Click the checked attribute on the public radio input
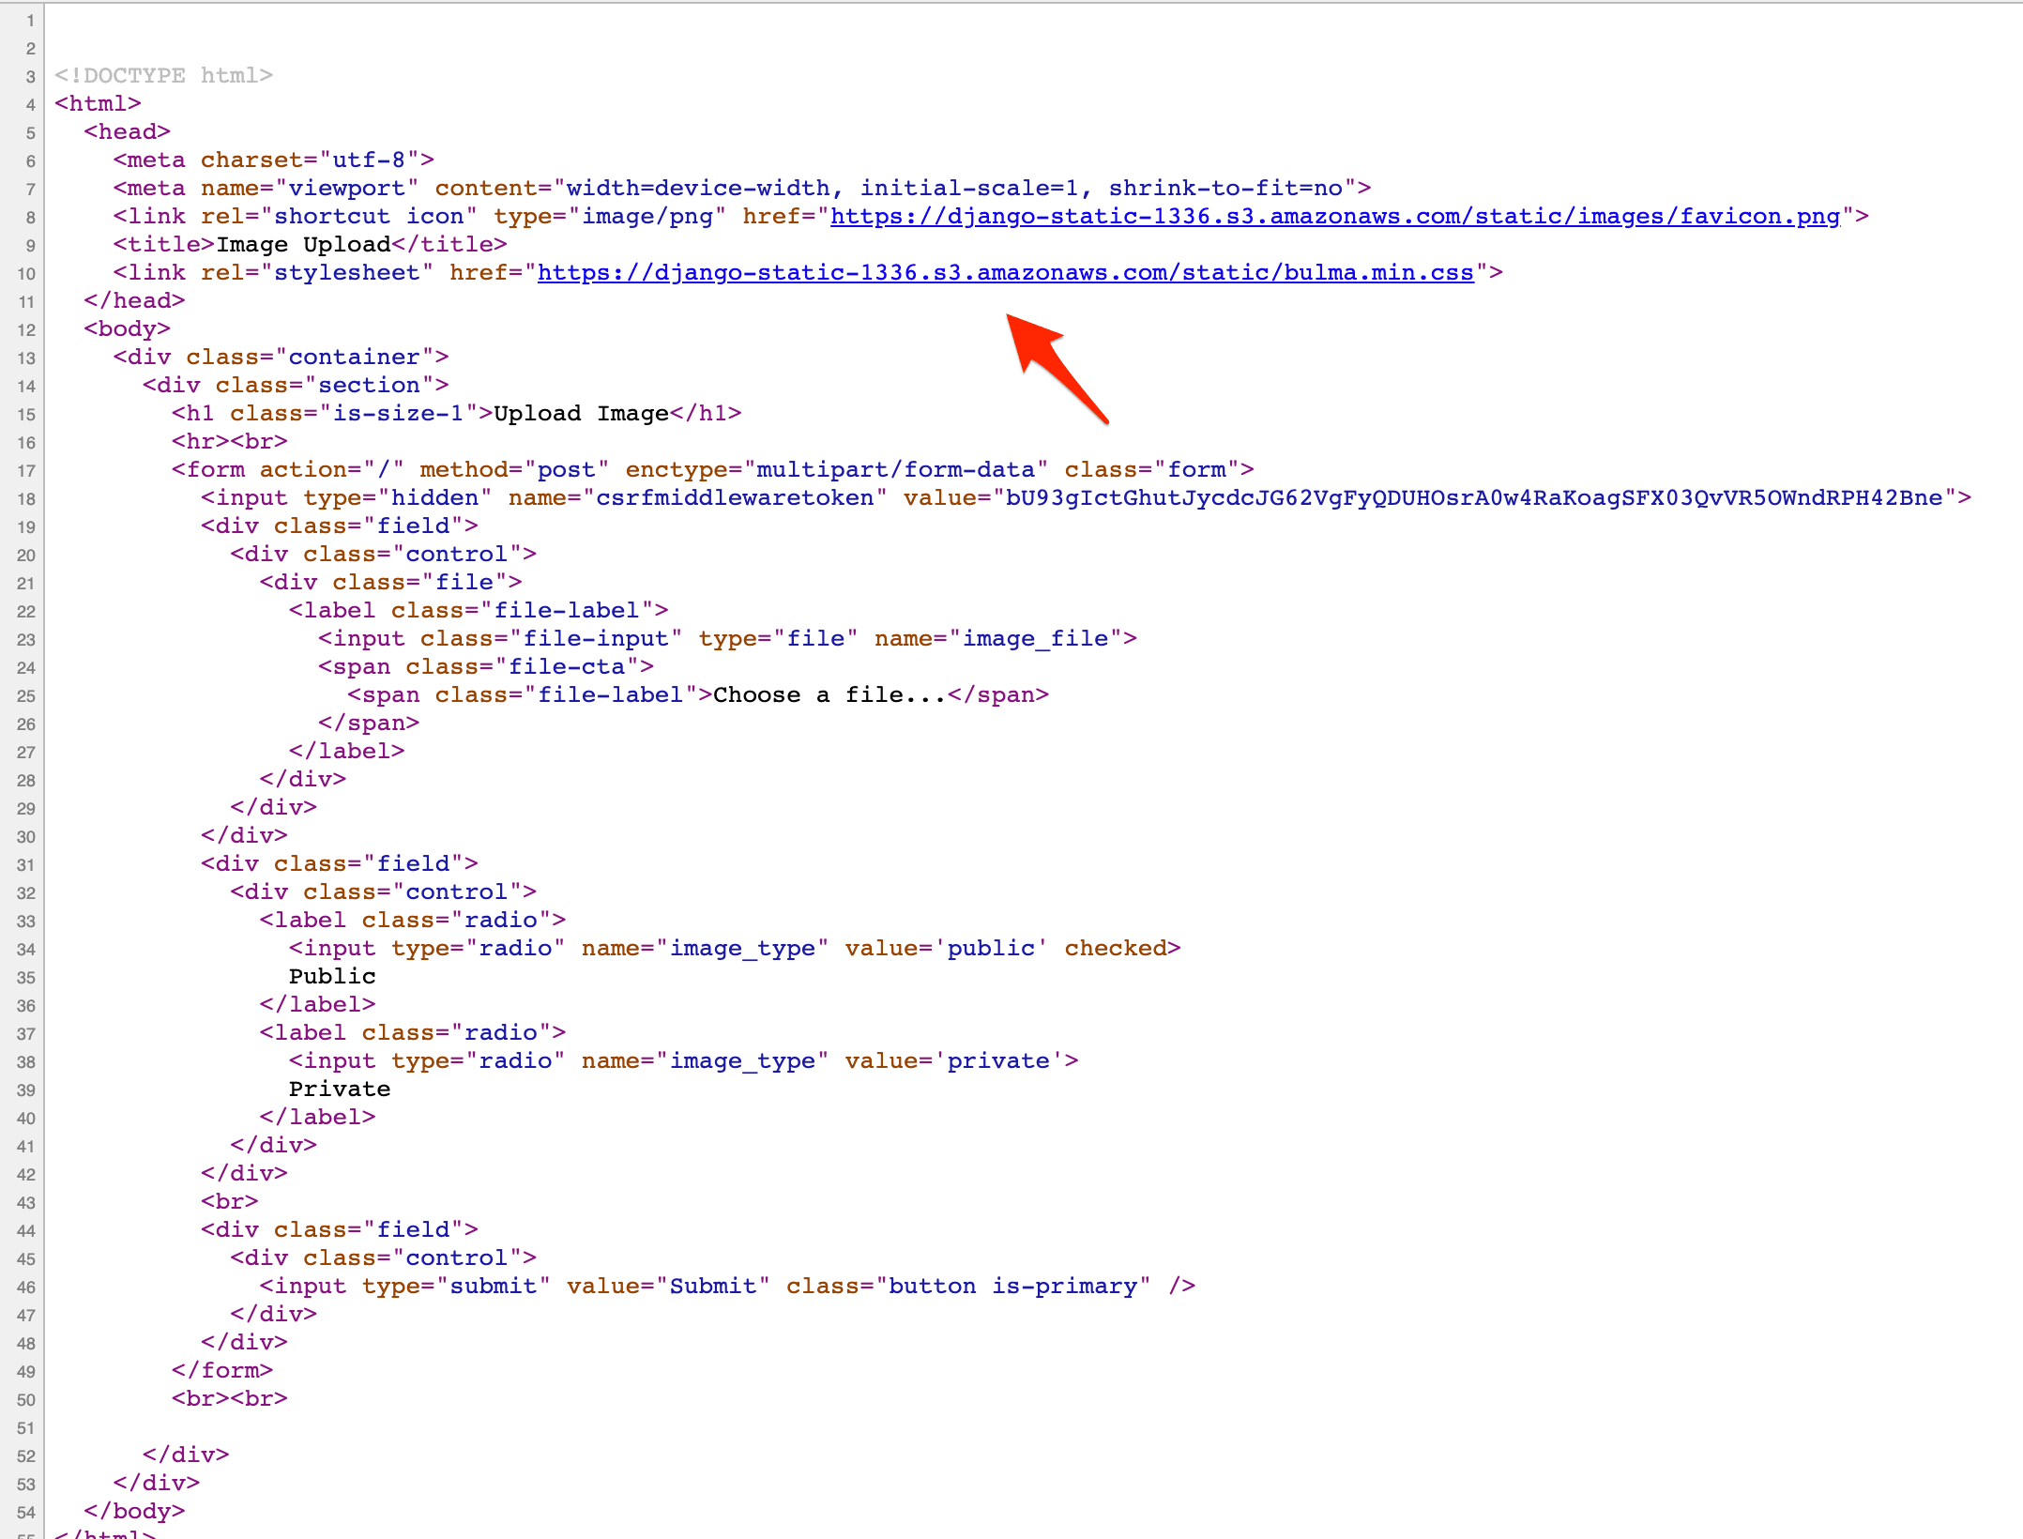 (x=1117, y=948)
